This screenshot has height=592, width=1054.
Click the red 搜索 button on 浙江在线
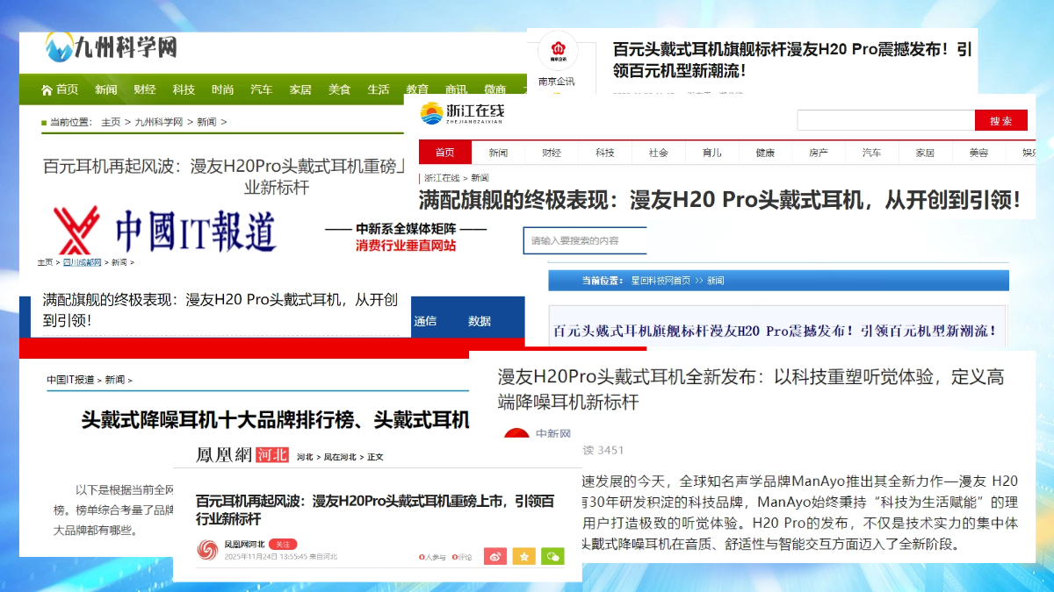(x=1001, y=120)
